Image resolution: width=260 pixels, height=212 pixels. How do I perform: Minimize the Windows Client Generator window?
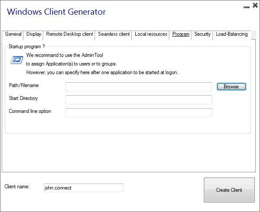coord(247,7)
